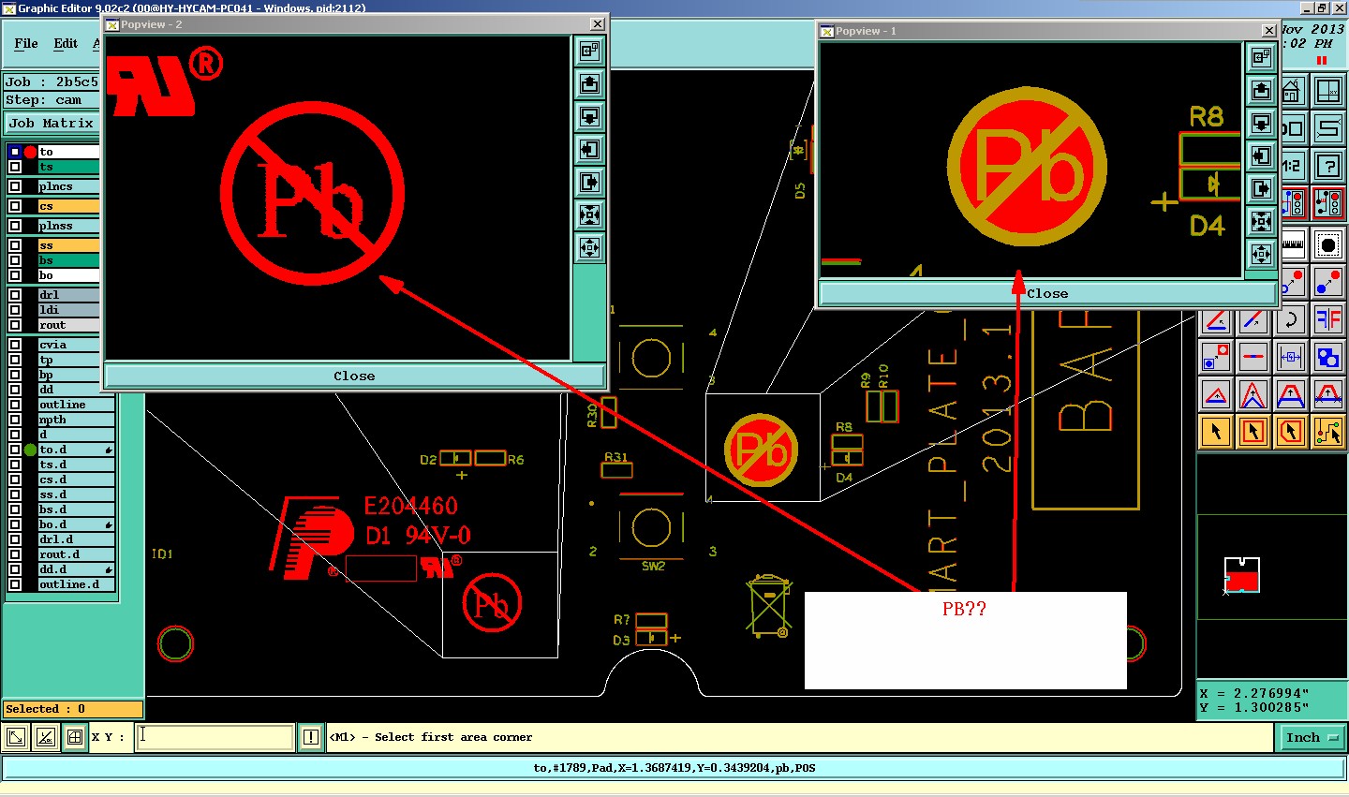Click the green color dot of layer to.d

tap(30, 450)
